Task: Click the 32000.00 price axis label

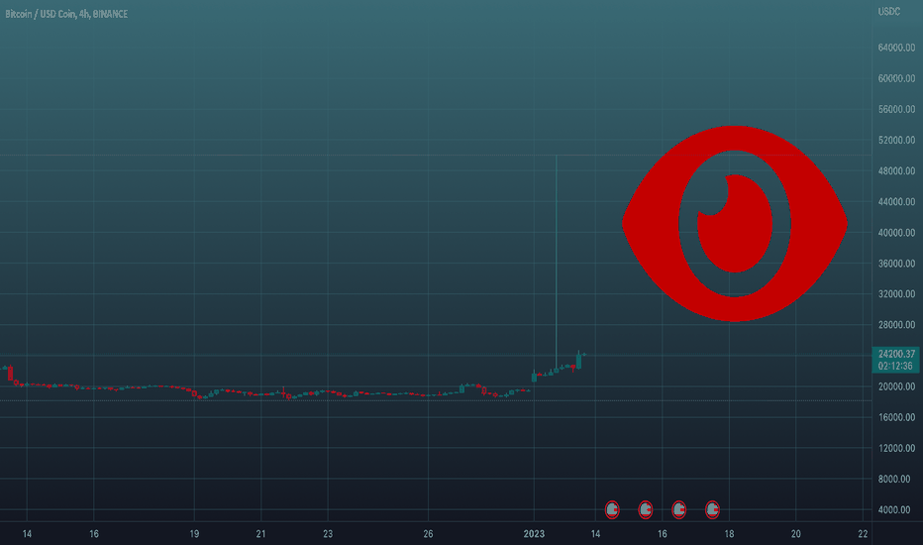Action: pyautogui.click(x=896, y=294)
